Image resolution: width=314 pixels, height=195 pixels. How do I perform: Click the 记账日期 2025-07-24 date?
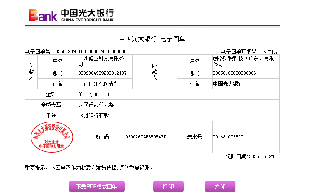click(250, 156)
